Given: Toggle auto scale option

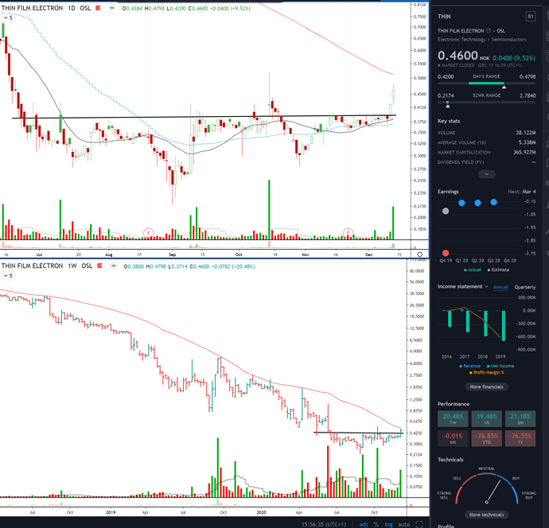Looking at the screenshot, I should (x=403, y=524).
